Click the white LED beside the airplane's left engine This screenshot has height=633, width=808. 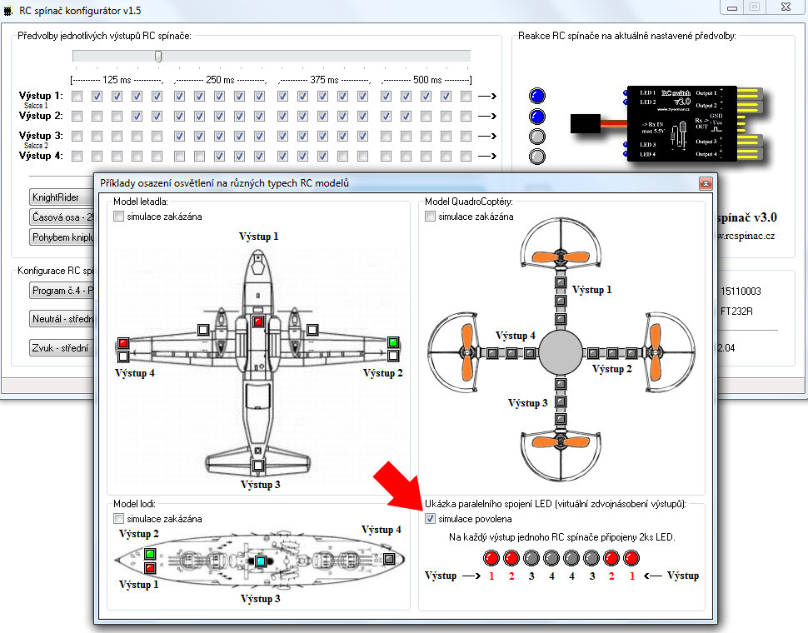pos(203,330)
